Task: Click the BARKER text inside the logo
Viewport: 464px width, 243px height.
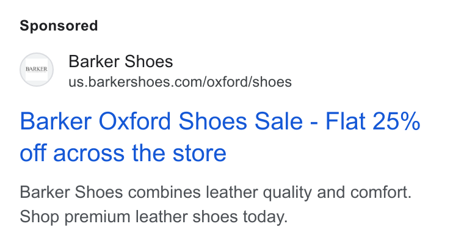Action: click(37, 69)
